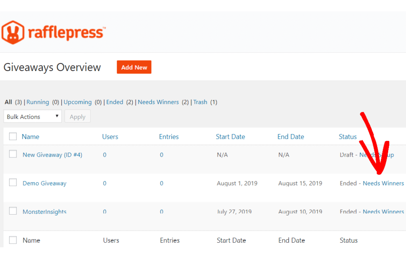Click Needs Winners for MonsterInsights

pos(383,212)
